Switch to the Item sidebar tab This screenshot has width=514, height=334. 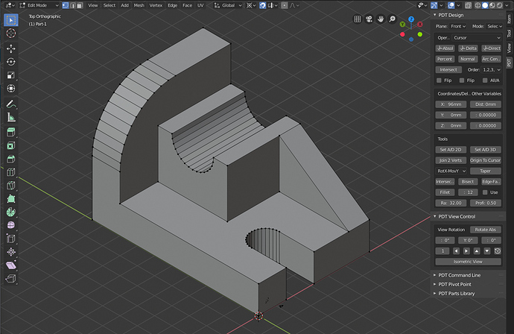pyautogui.click(x=509, y=18)
